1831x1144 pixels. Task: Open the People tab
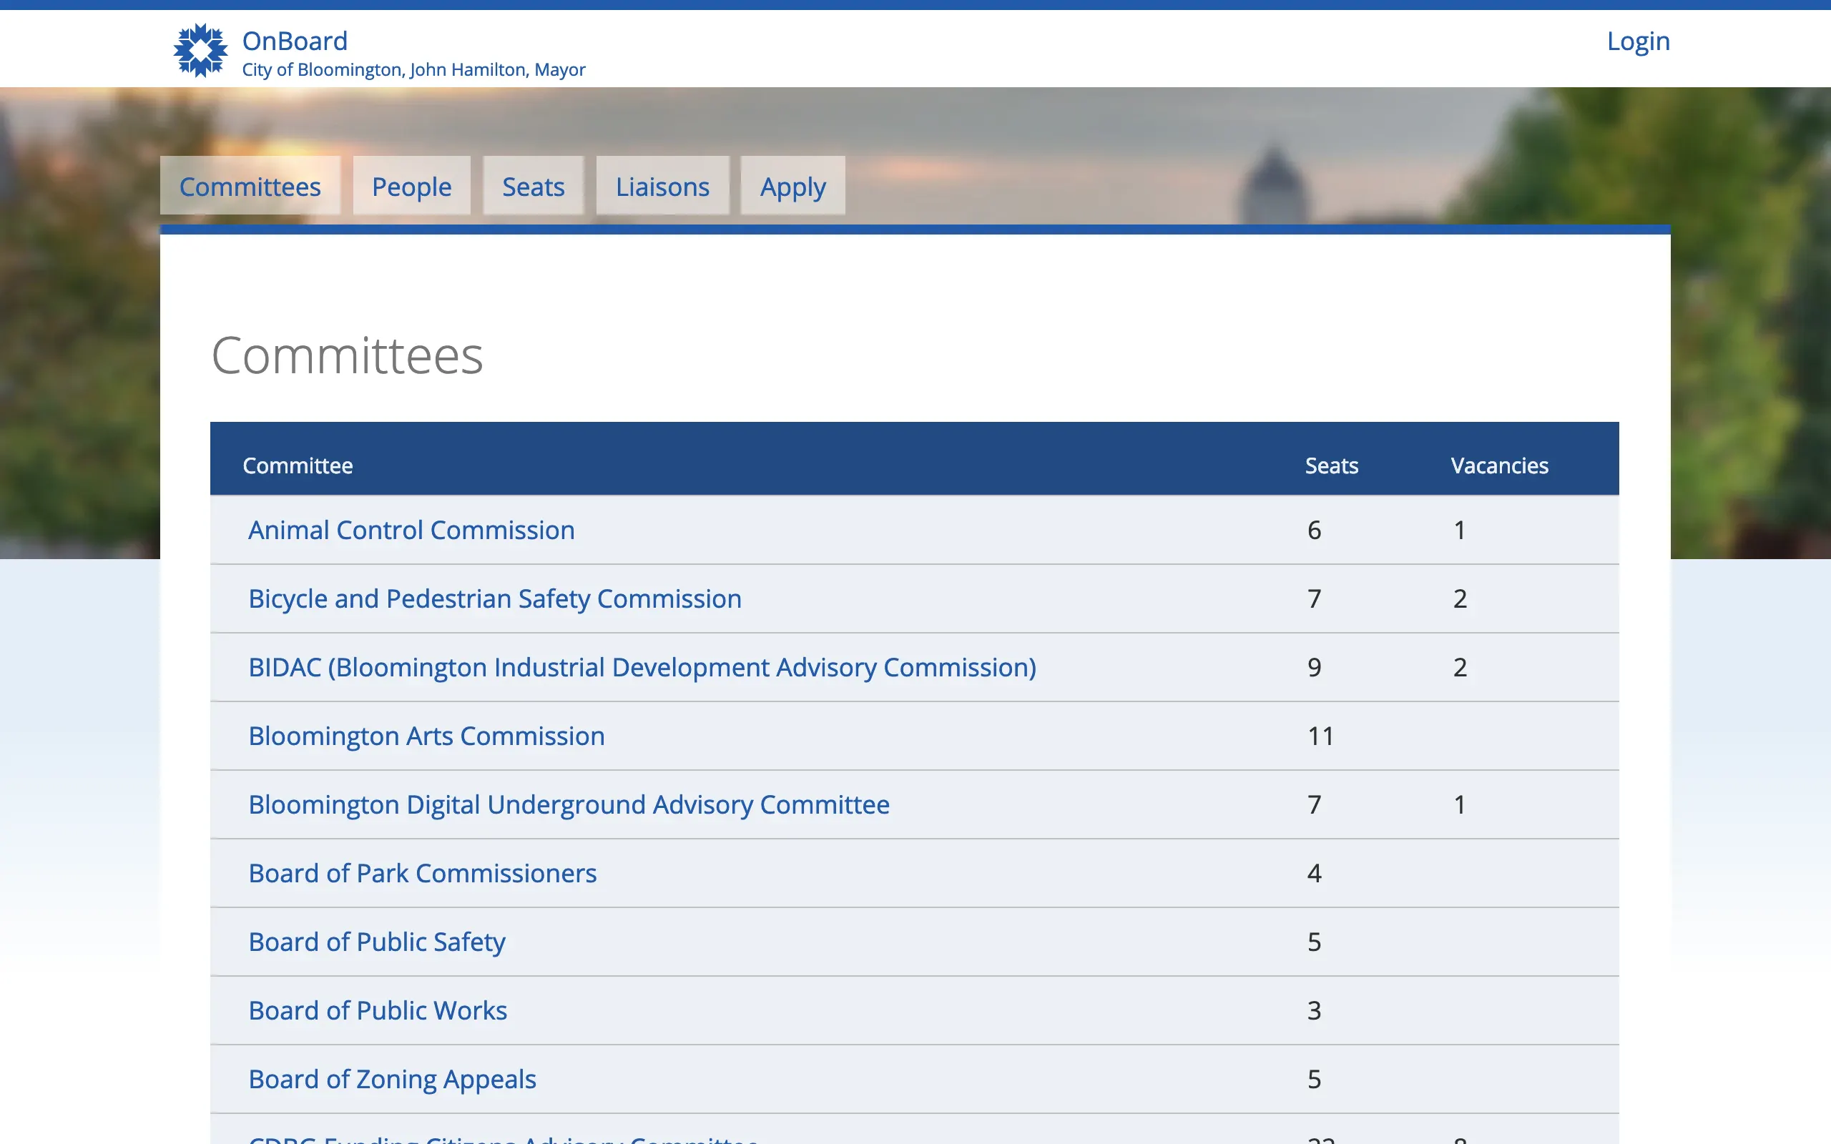coord(411,186)
